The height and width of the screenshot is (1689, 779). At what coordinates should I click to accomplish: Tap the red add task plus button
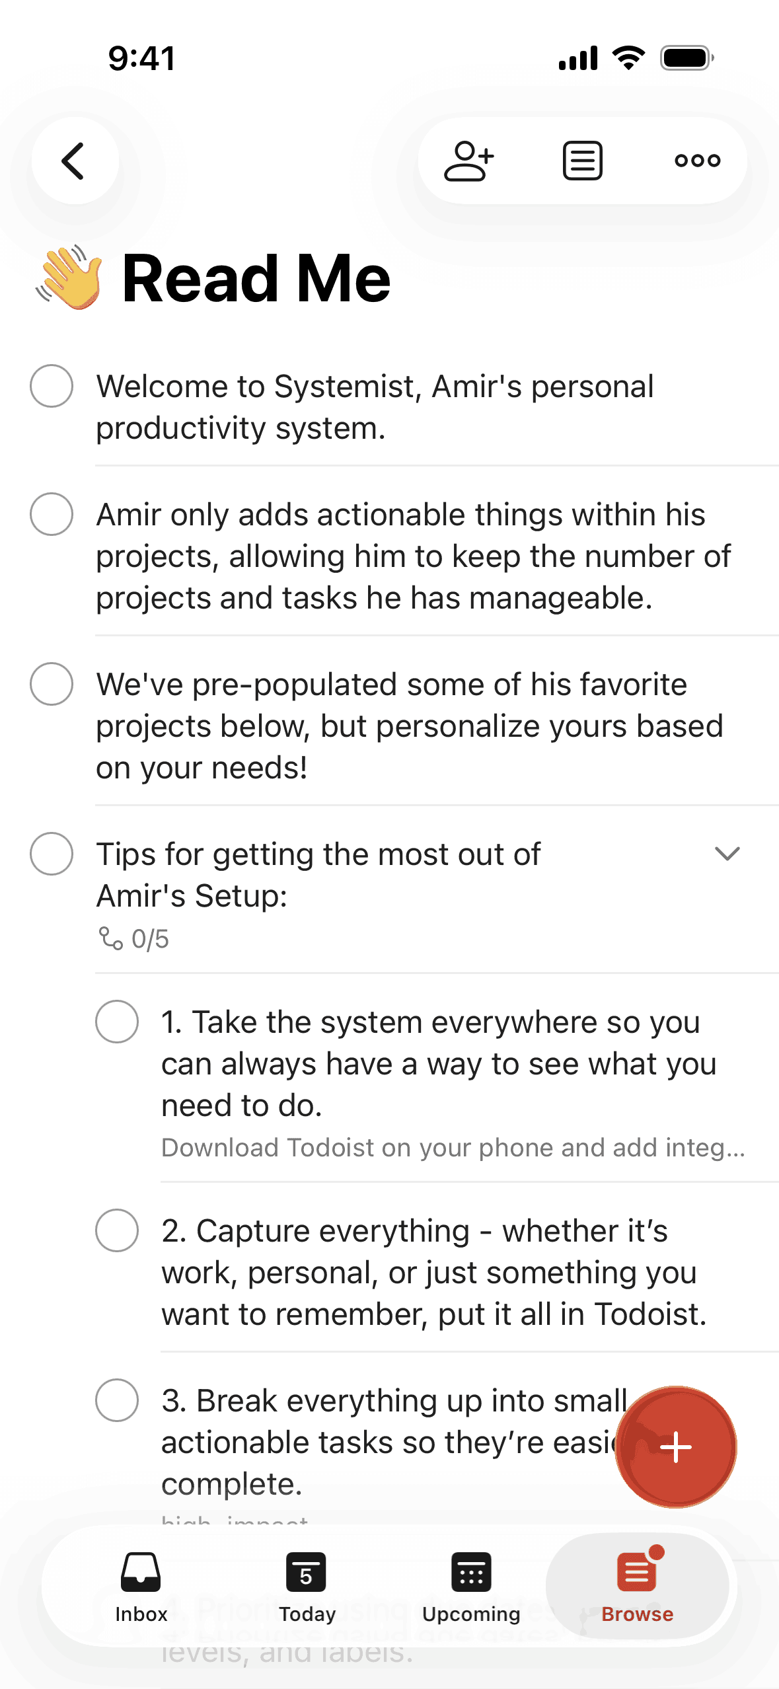pos(675,1446)
